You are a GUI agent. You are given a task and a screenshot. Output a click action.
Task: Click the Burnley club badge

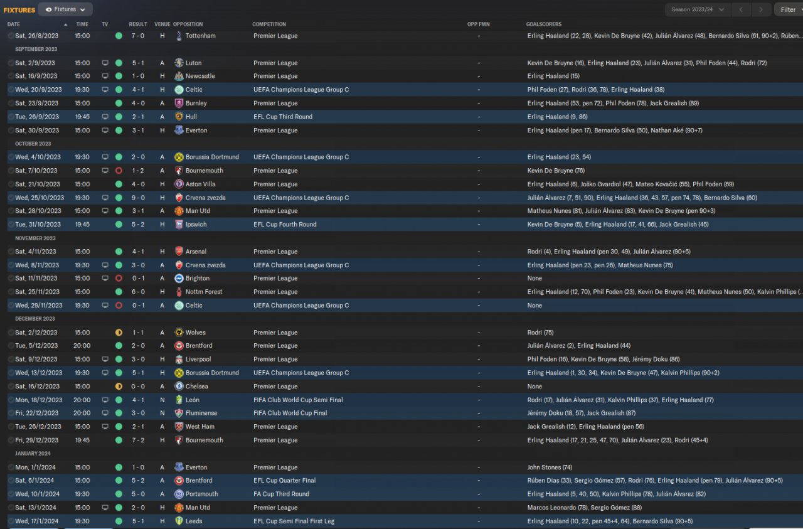point(179,103)
